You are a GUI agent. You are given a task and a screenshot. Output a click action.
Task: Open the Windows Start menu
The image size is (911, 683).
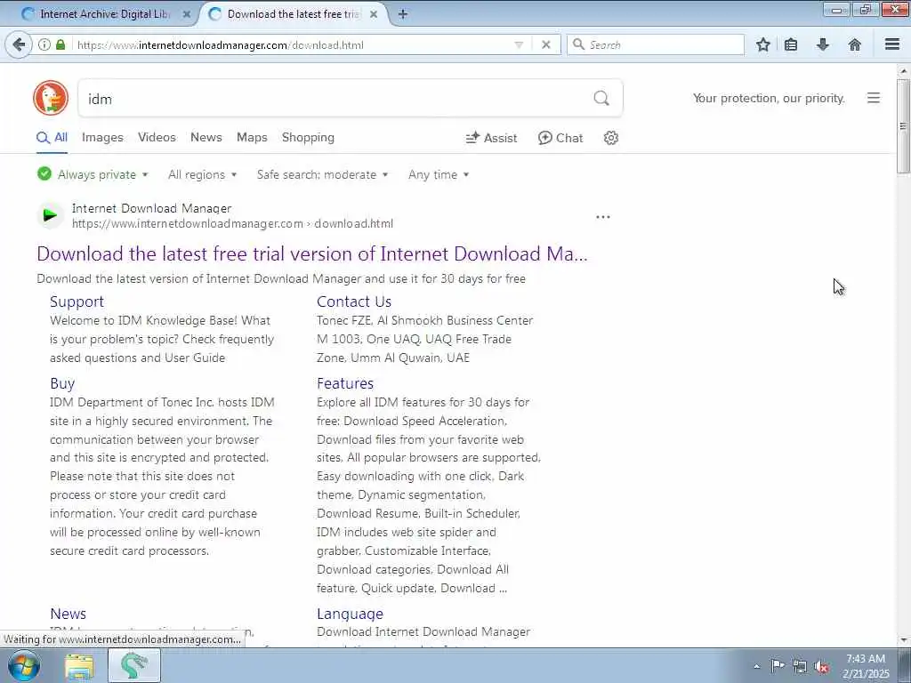point(24,666)
